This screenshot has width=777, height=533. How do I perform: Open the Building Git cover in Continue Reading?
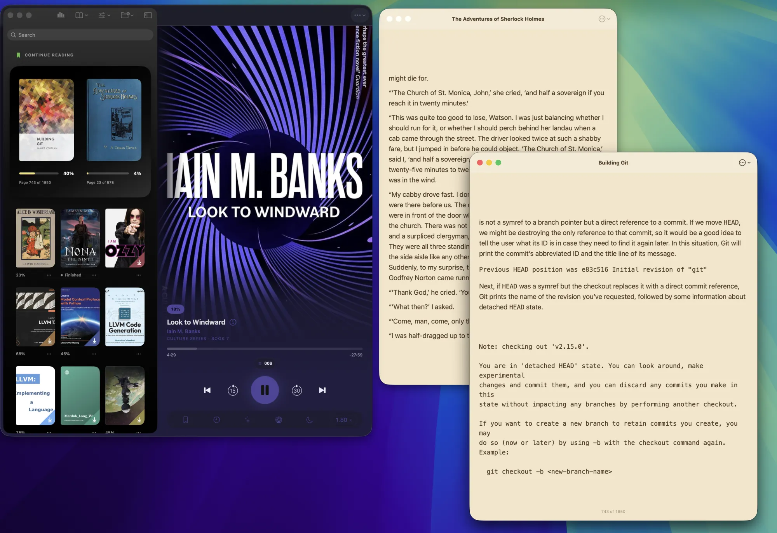point(47,120)
